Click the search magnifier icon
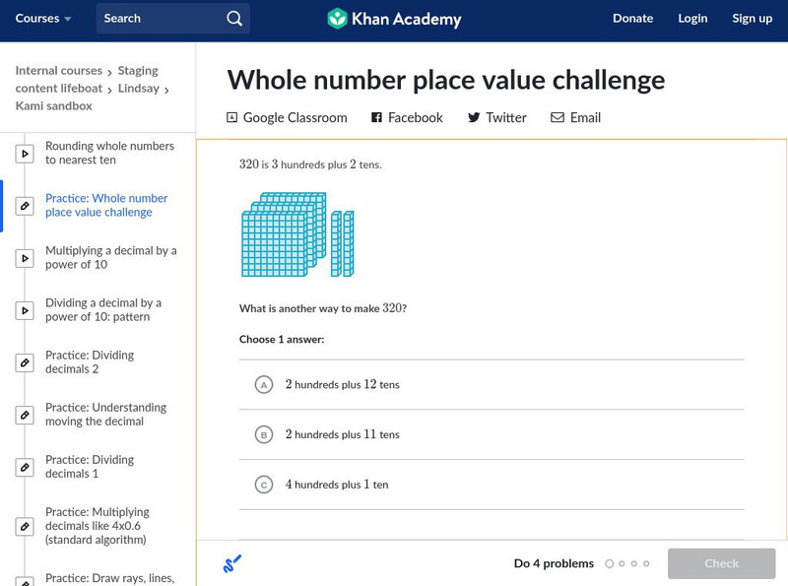This screenshot has height=586, width=788. 234,19
